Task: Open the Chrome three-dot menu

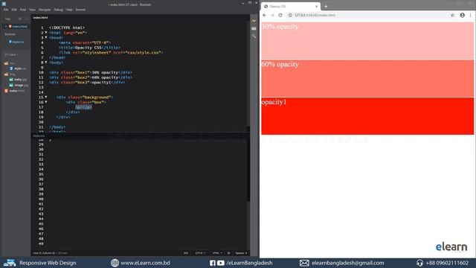Action: click(471, 15)
